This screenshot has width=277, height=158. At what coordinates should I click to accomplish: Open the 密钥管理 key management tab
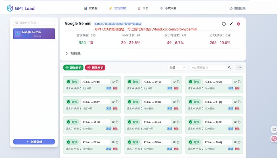118,8
